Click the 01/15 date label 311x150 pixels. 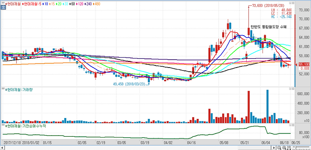click(x=47, y=143)
